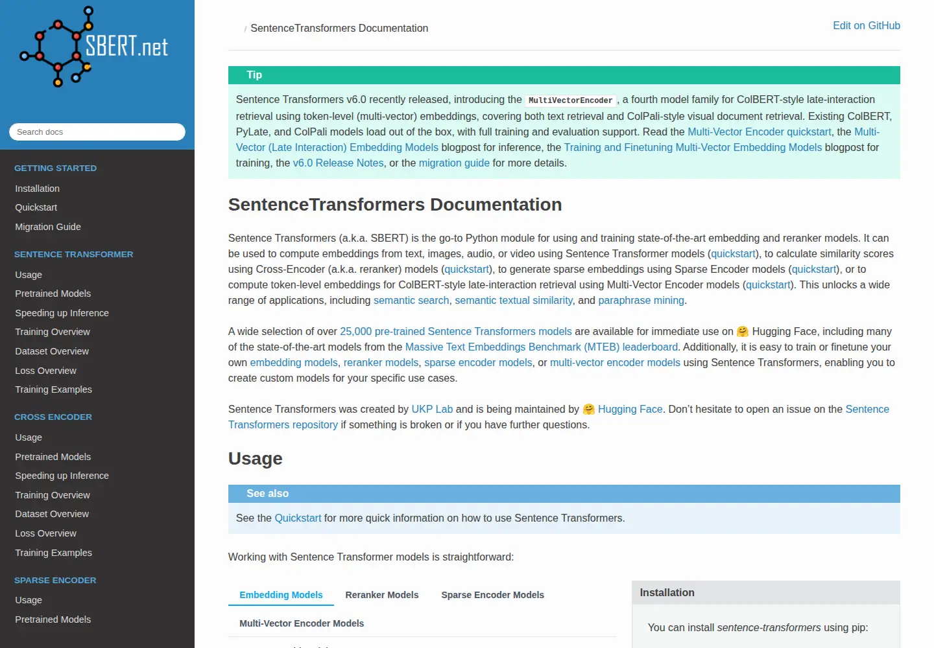
Task: Open Loss Overview under Cross Encoder
Action: pyautogui.click(x=46, y=533)
